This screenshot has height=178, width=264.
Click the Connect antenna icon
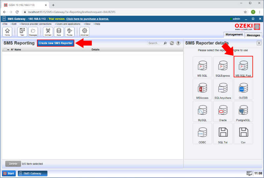(x=48, y=32)
